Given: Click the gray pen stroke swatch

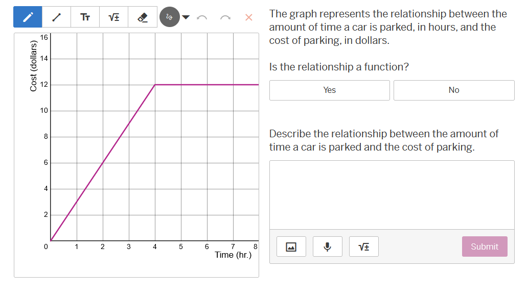Looking at the screenshot, I should tap(170, 17).
